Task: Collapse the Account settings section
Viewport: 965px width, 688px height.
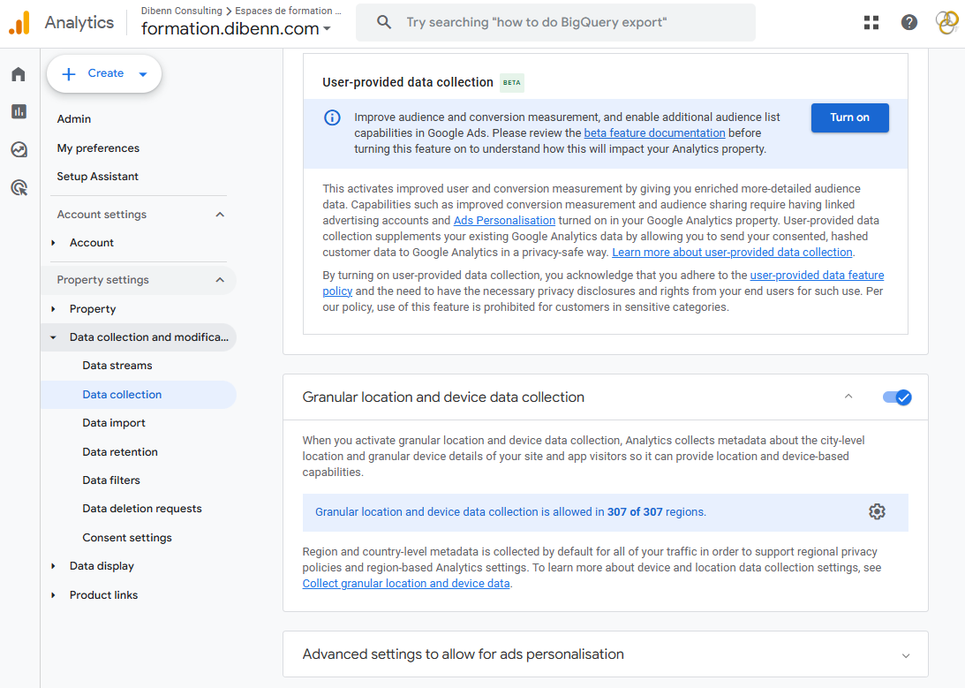Action: [x=220, y=215]
